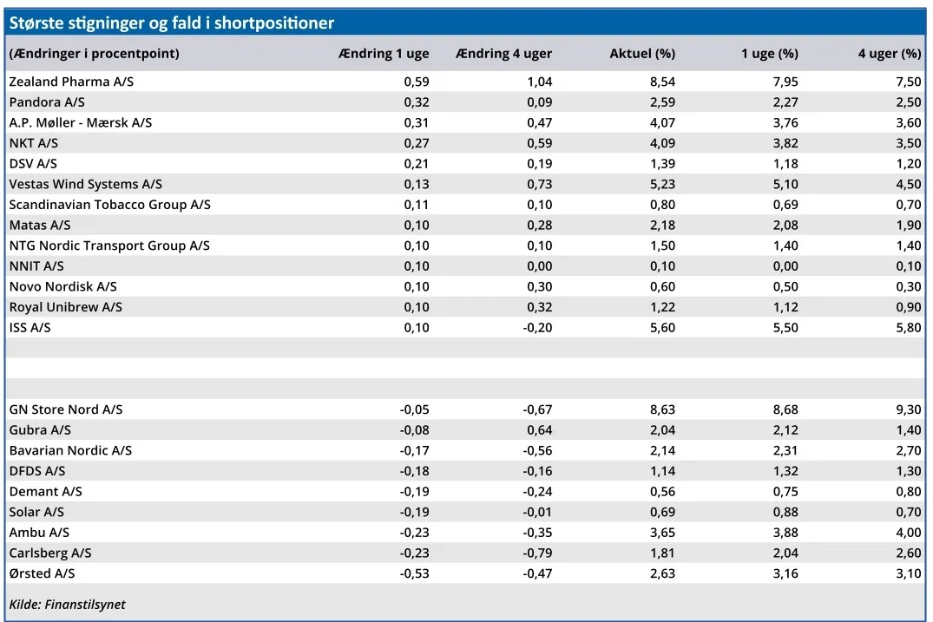933x622 pixels.
Task: Select the Bavarian Nordic A/S row label
Action: point(70,450)
